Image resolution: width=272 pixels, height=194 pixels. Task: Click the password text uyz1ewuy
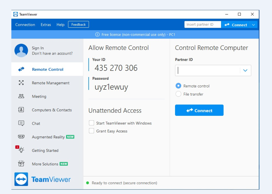click(111, 87)
